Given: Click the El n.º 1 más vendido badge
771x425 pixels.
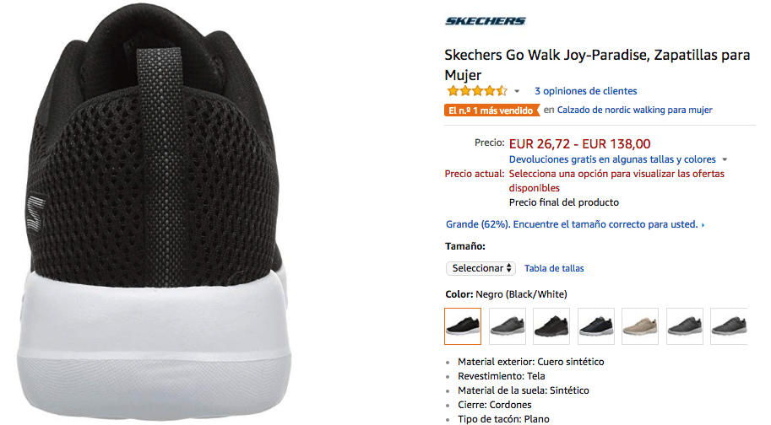Looking at the screenshot, I should 491,110.
